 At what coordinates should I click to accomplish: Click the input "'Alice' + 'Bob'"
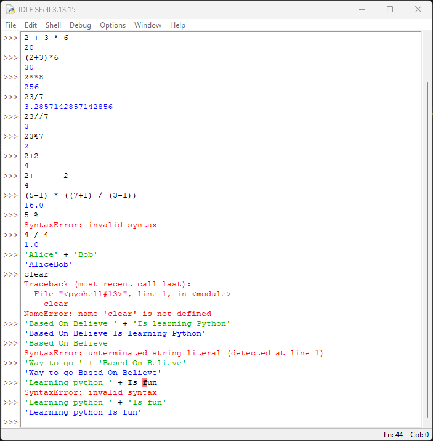pyautogui.click(x=61, y=254)
